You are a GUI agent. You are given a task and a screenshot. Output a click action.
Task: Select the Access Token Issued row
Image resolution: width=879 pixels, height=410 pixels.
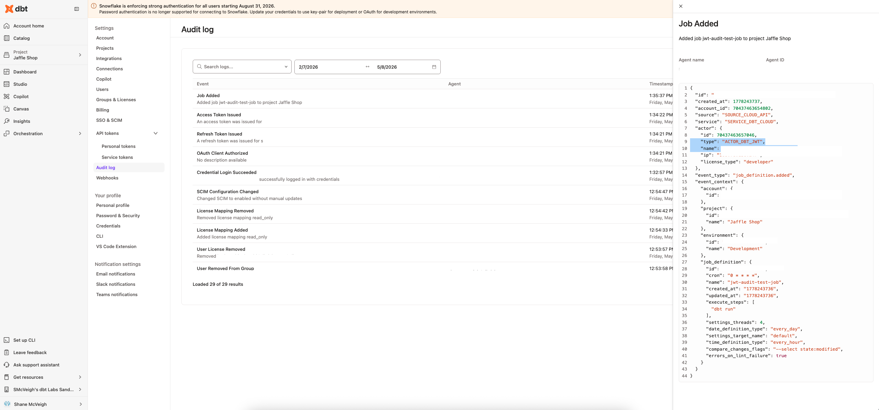(x=432, y=118)
